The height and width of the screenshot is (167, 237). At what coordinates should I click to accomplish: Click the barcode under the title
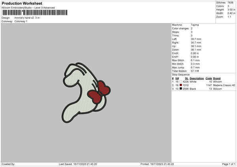coord(35,13)
